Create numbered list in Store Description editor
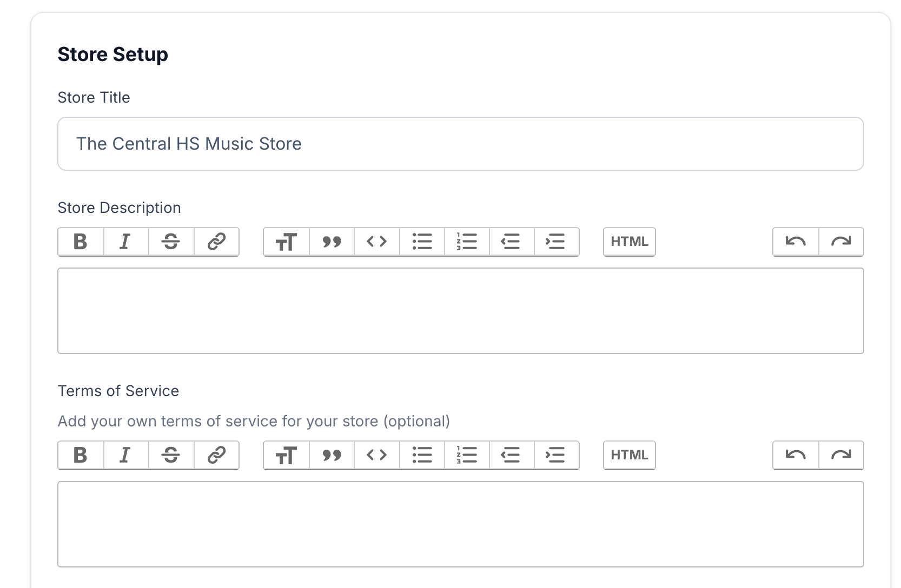This screenshot has height=588, width=901. [x=467, y=242]
